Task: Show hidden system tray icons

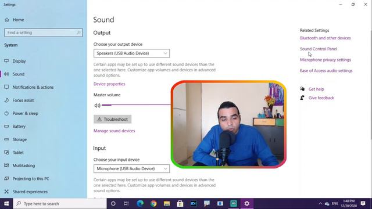Action: (x=320, y=204)
